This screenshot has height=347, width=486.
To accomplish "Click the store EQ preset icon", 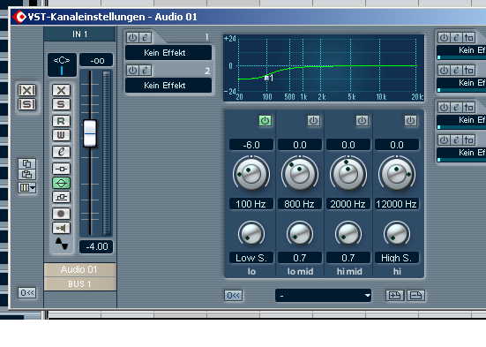I will tap(394, 296).
